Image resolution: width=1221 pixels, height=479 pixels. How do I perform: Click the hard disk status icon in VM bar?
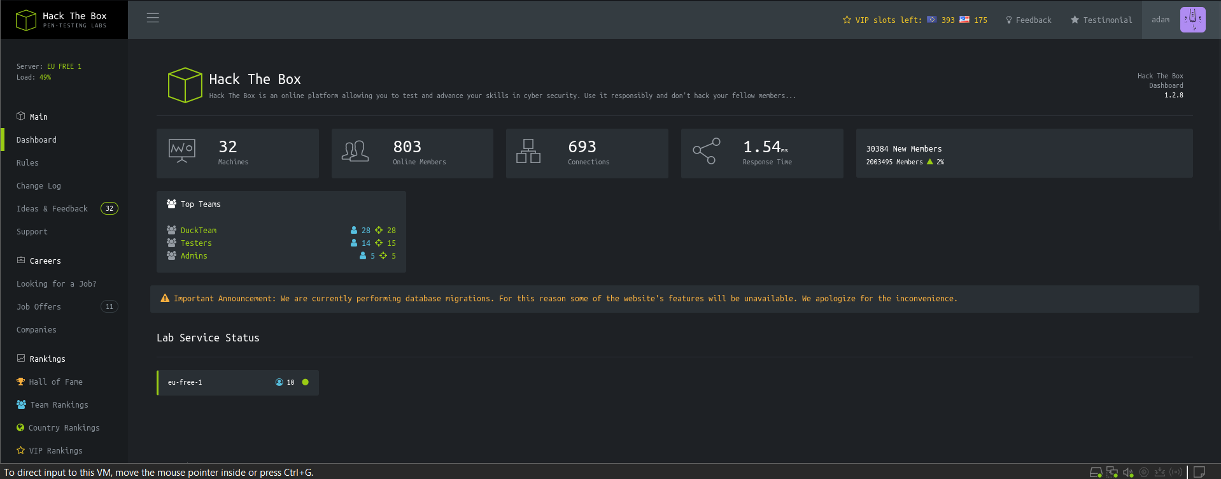[1096, 472]
